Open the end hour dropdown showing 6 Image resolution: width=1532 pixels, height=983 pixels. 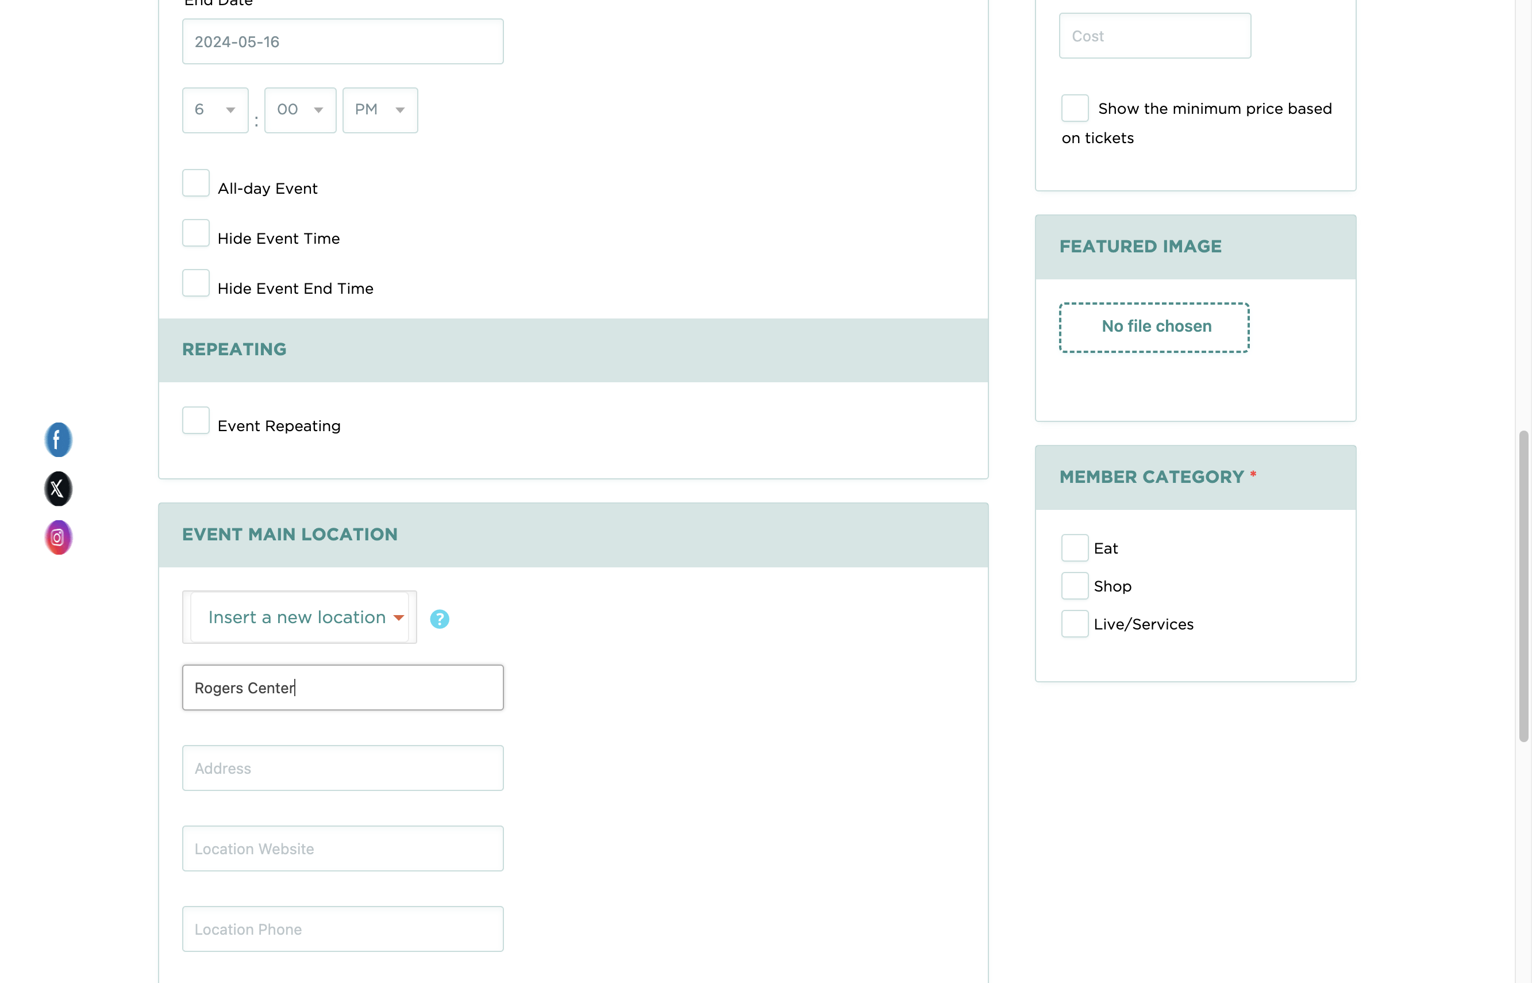point(215,110)
